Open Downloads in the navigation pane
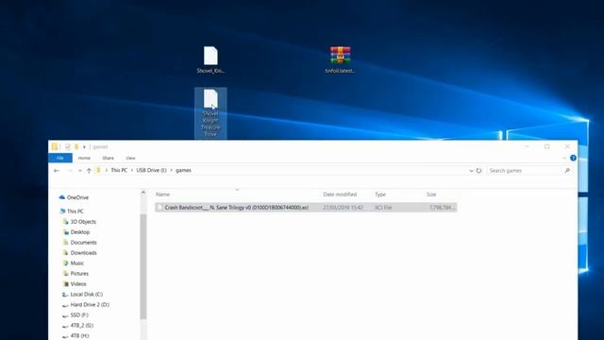Screen dimensions: 604x340 pyautogui.click(x=83, y=253)
